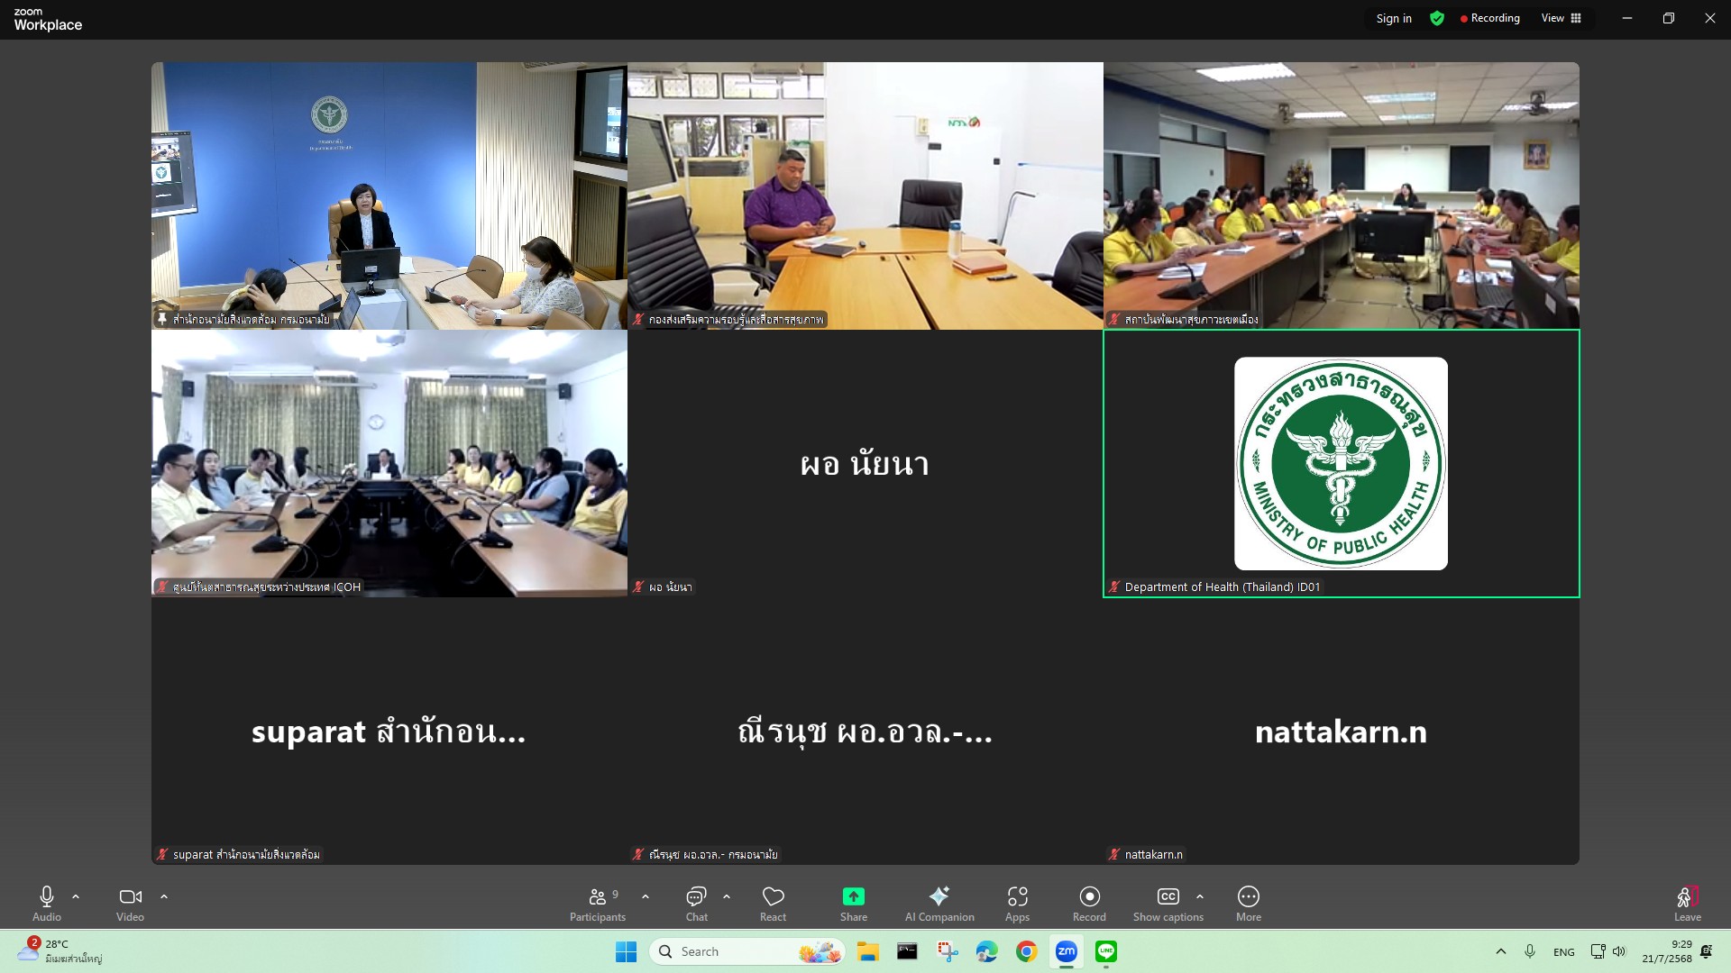Image resolution: width=1731 pixels, height=973 pixels.
Task: Click the Recording indicator
Action: pyautogui.click(x=1490, y=18)
